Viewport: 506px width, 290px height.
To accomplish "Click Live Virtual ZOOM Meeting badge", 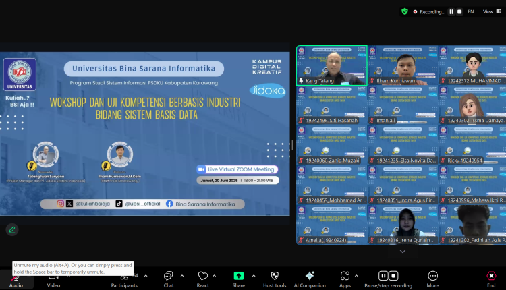I will coord(237,169).
